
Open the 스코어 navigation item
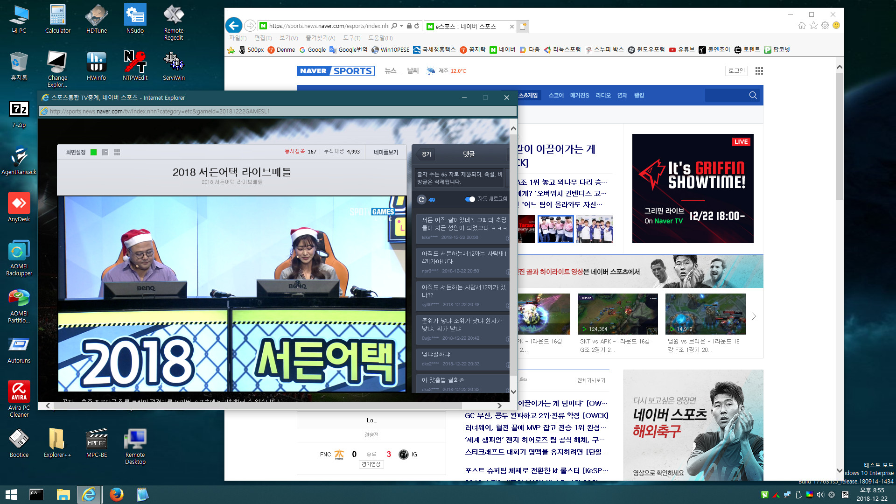click(x=556, y=95)
